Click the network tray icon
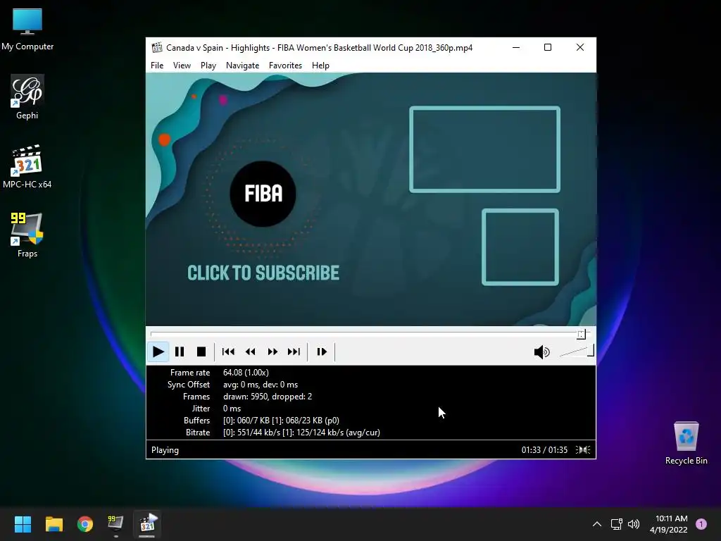 tap(616, 524)
